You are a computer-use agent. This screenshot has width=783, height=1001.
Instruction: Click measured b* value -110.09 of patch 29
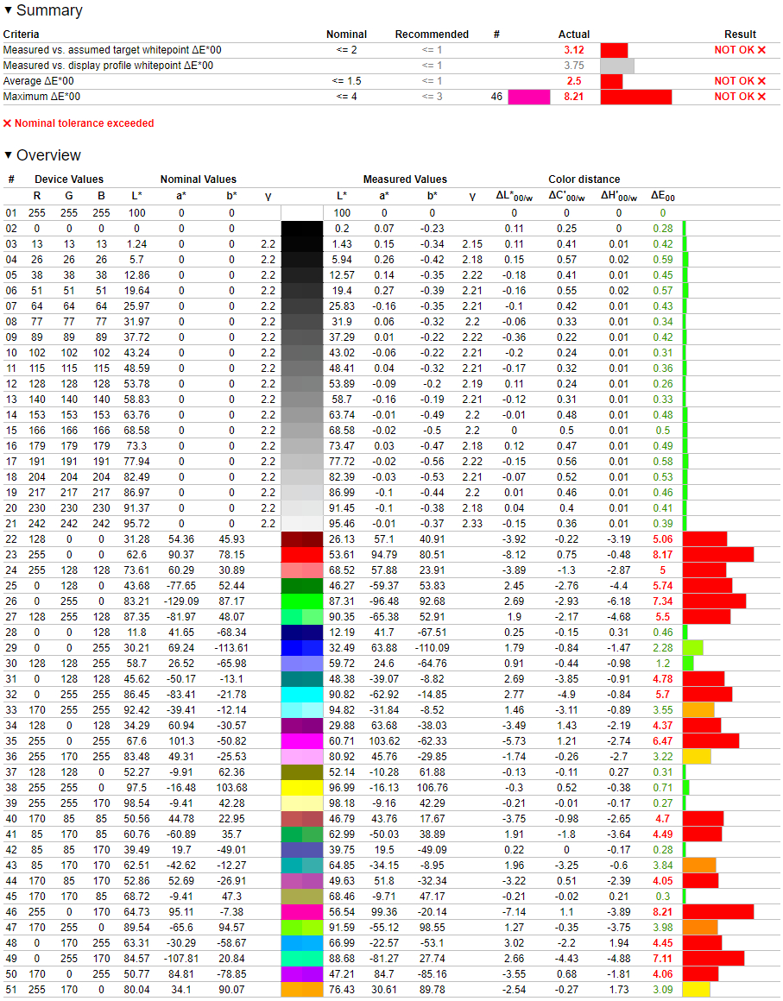(432, 648)
